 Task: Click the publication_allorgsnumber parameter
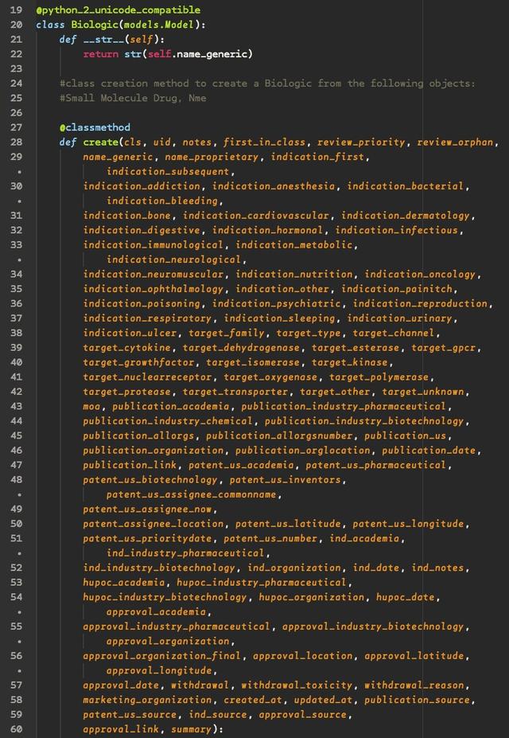[280, 435]
